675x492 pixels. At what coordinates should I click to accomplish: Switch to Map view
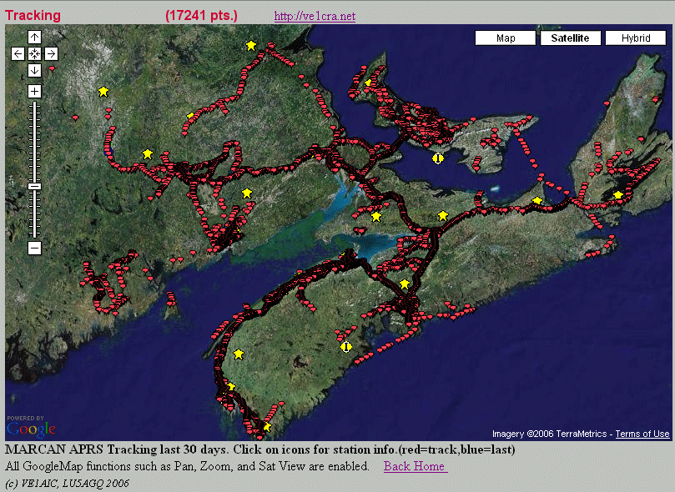(x=506, y=38)
